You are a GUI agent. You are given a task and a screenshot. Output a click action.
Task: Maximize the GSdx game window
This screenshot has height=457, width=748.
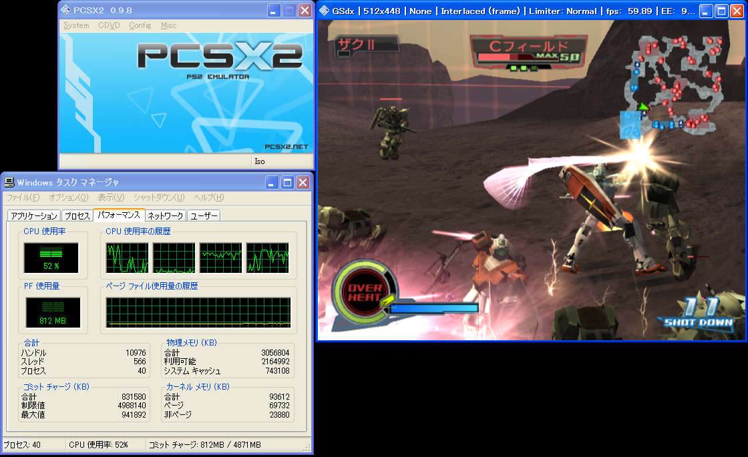coord(721,11)
